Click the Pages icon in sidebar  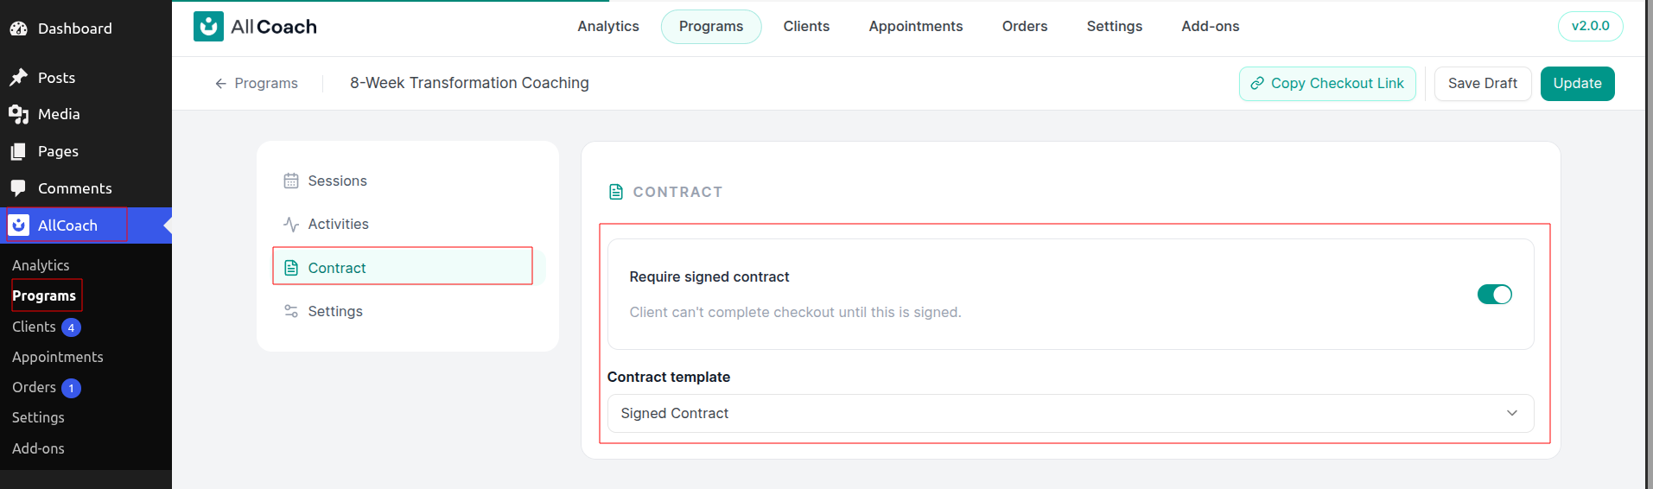click(x=19, y=151)
